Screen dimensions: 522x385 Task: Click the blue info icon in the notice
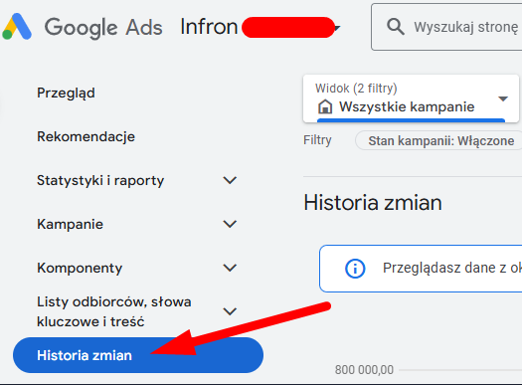click(x=355, y=268)
